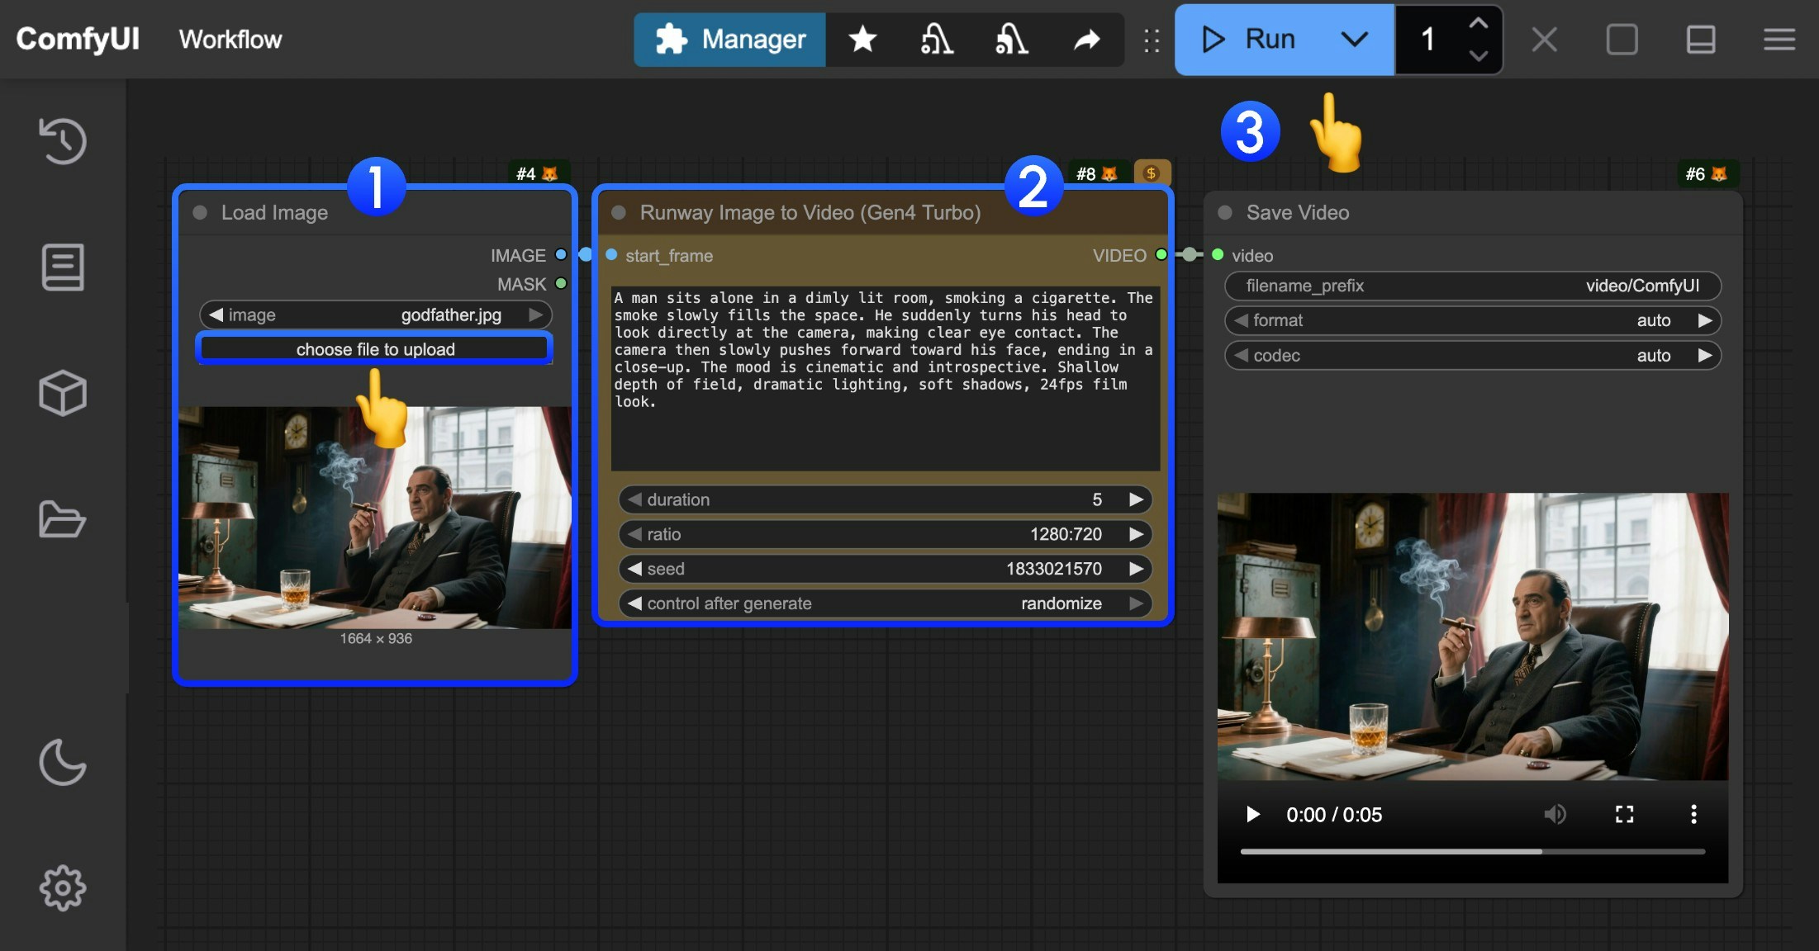Increase batch count with the up stepper arrow

[1478, 23]
